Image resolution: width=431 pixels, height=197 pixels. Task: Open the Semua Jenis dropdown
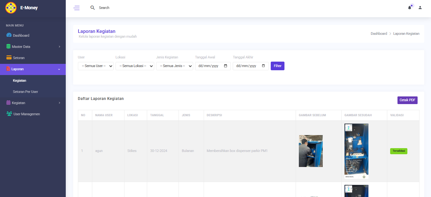click(x=174, y=66)
